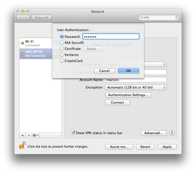Remove the selected network service
Screen dimensions: 196x174
click(x=29, y=135)
